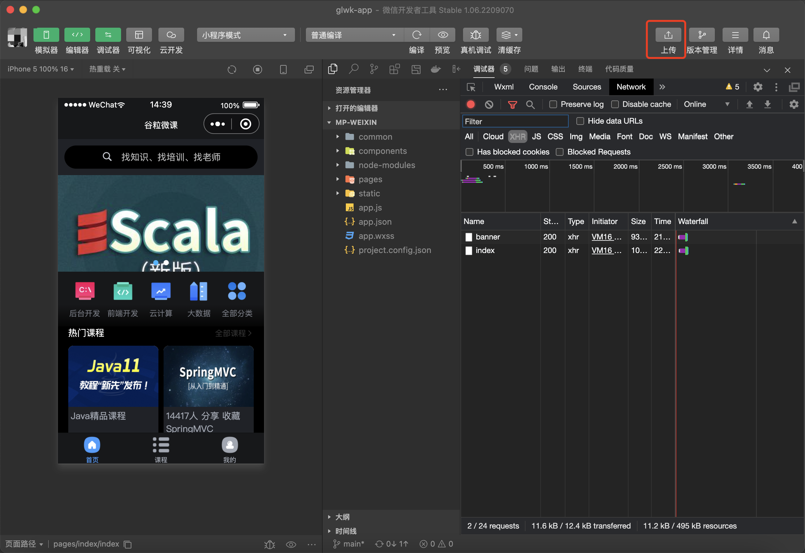Enable Hide data URLs checkbox
The height and width of the screenshot is (553, 805).
click(580, 121)
